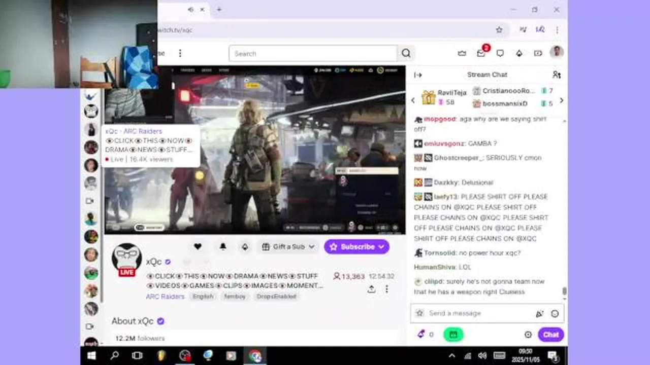The image size is (650, 365).
Task: Open the Windows Start menu
Action: [x=91, y=356]
